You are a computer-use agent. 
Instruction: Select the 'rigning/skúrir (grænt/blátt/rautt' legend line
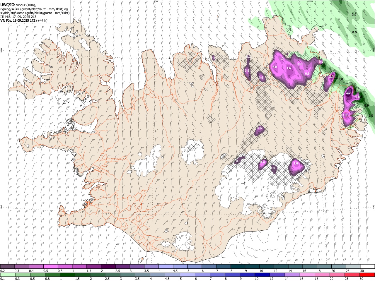(34, 9)
